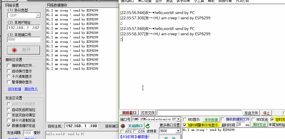Image resolution: width=285 pixels, height=139 pixels.
Task: Toggle the DTR checkbox
Action: coord(135,131)
